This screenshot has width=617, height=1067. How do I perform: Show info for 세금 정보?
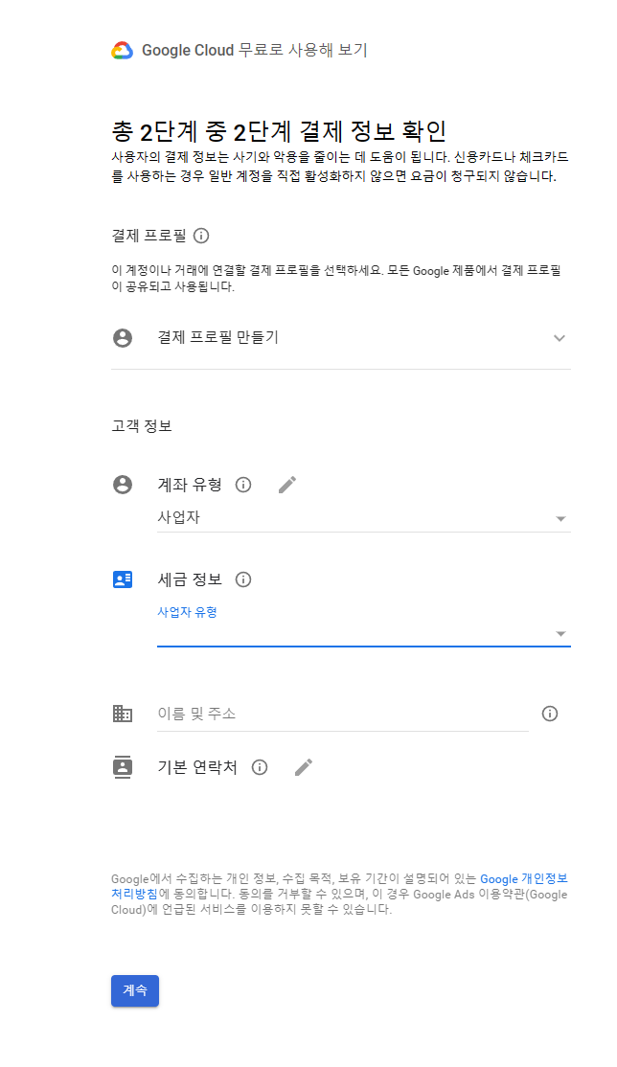pyautogui.click(x=243, y=579)
